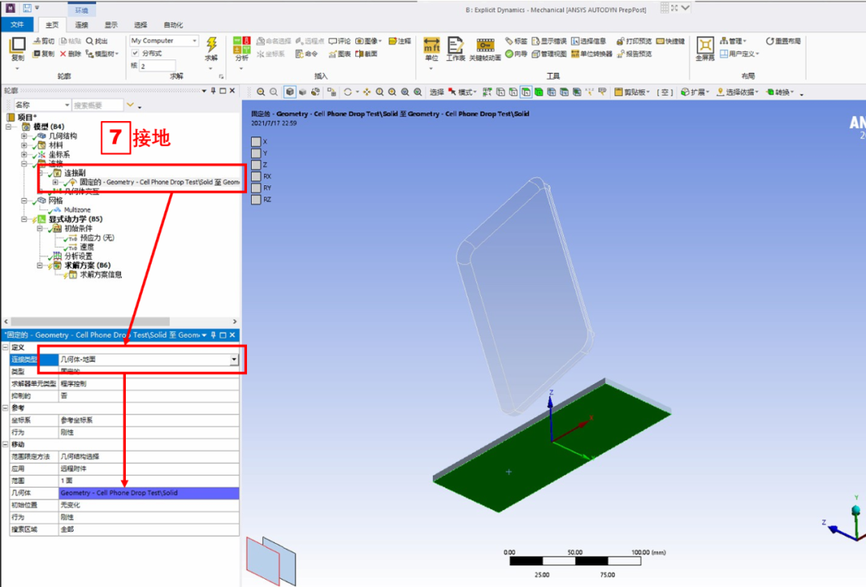Click the rotate icon in graphics toolbar
866x587 pixels.
[x=347, y=92]
